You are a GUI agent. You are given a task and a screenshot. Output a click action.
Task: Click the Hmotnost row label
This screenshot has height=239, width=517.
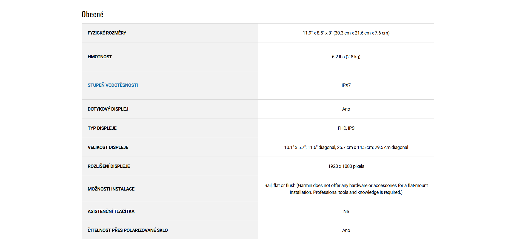point(100,57)
